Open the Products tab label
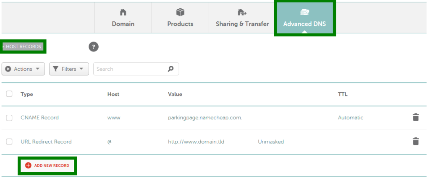The height and width of the screenshot is (181, 430). tap(180, 24)
